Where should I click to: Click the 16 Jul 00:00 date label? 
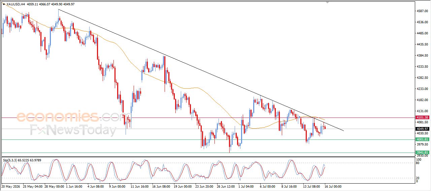pos(333,186)
